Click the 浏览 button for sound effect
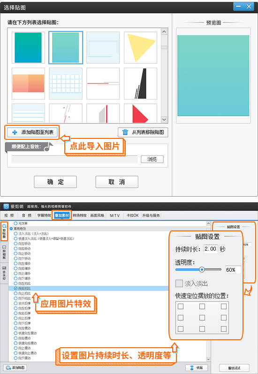Viewport: 258px width, 374px height. pos(152,159)
